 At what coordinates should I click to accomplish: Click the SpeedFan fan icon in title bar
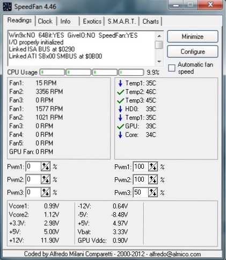click(x=7, y=6)
